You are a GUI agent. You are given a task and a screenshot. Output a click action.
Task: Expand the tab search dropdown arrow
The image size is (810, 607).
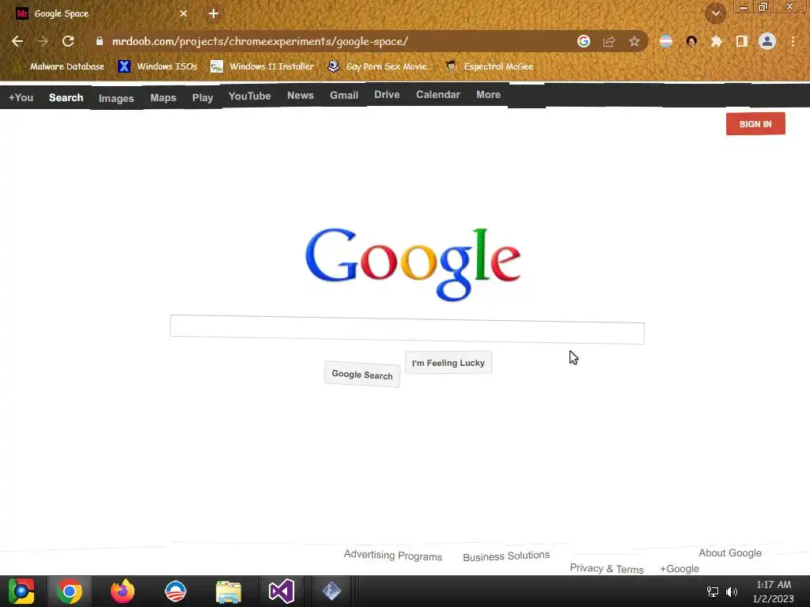[716, 13]
